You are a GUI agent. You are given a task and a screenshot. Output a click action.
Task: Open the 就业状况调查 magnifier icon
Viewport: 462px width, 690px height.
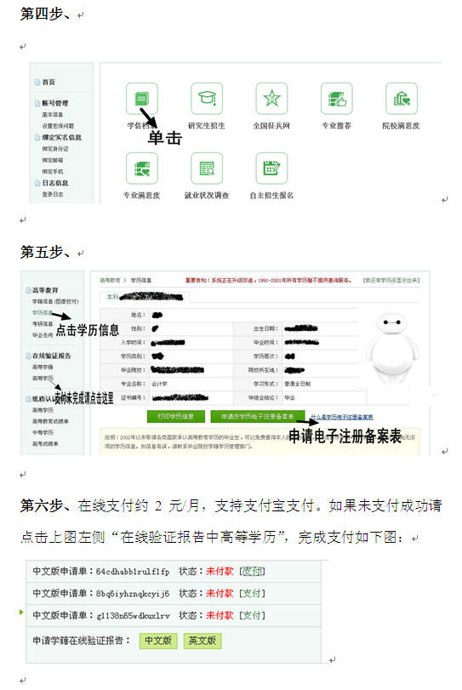pyautogui.click(x=207, y=168)
